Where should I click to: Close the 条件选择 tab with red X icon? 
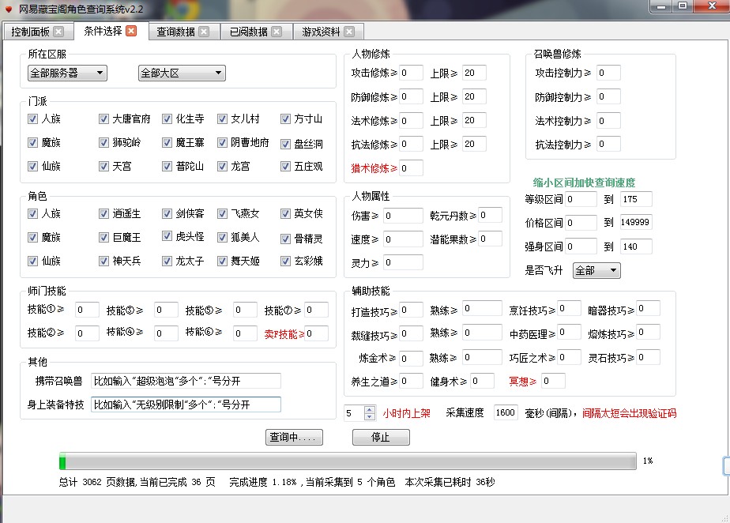[x=131, y=31]
